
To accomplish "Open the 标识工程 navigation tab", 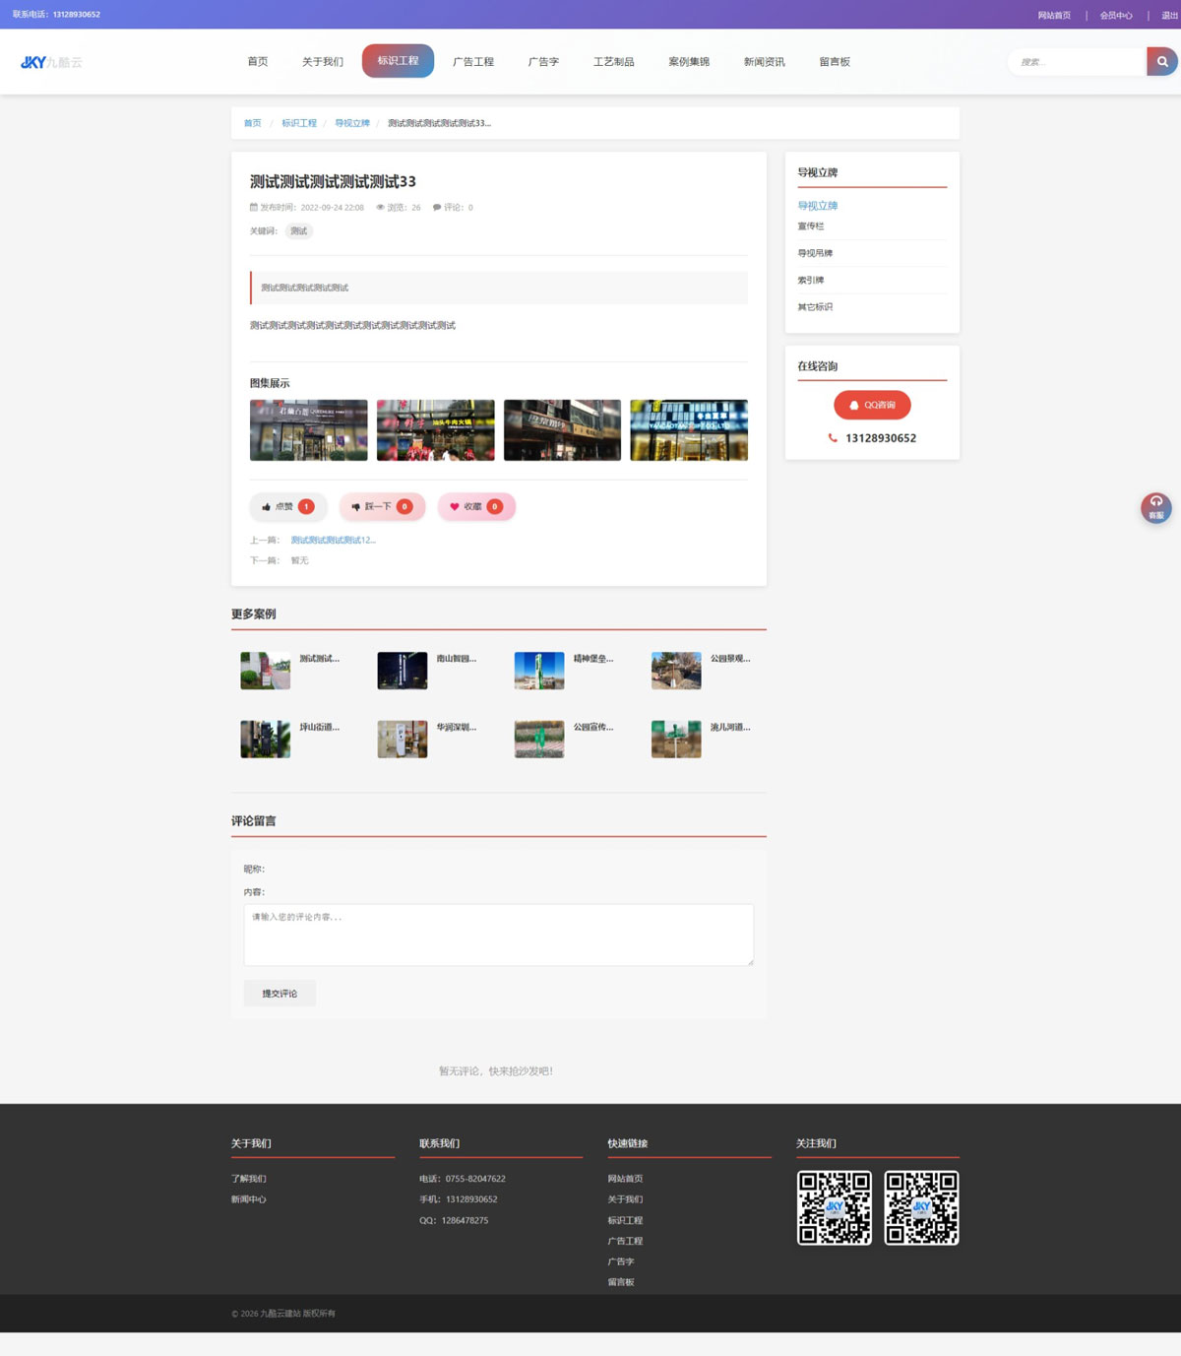I will (x=398, y=61).
